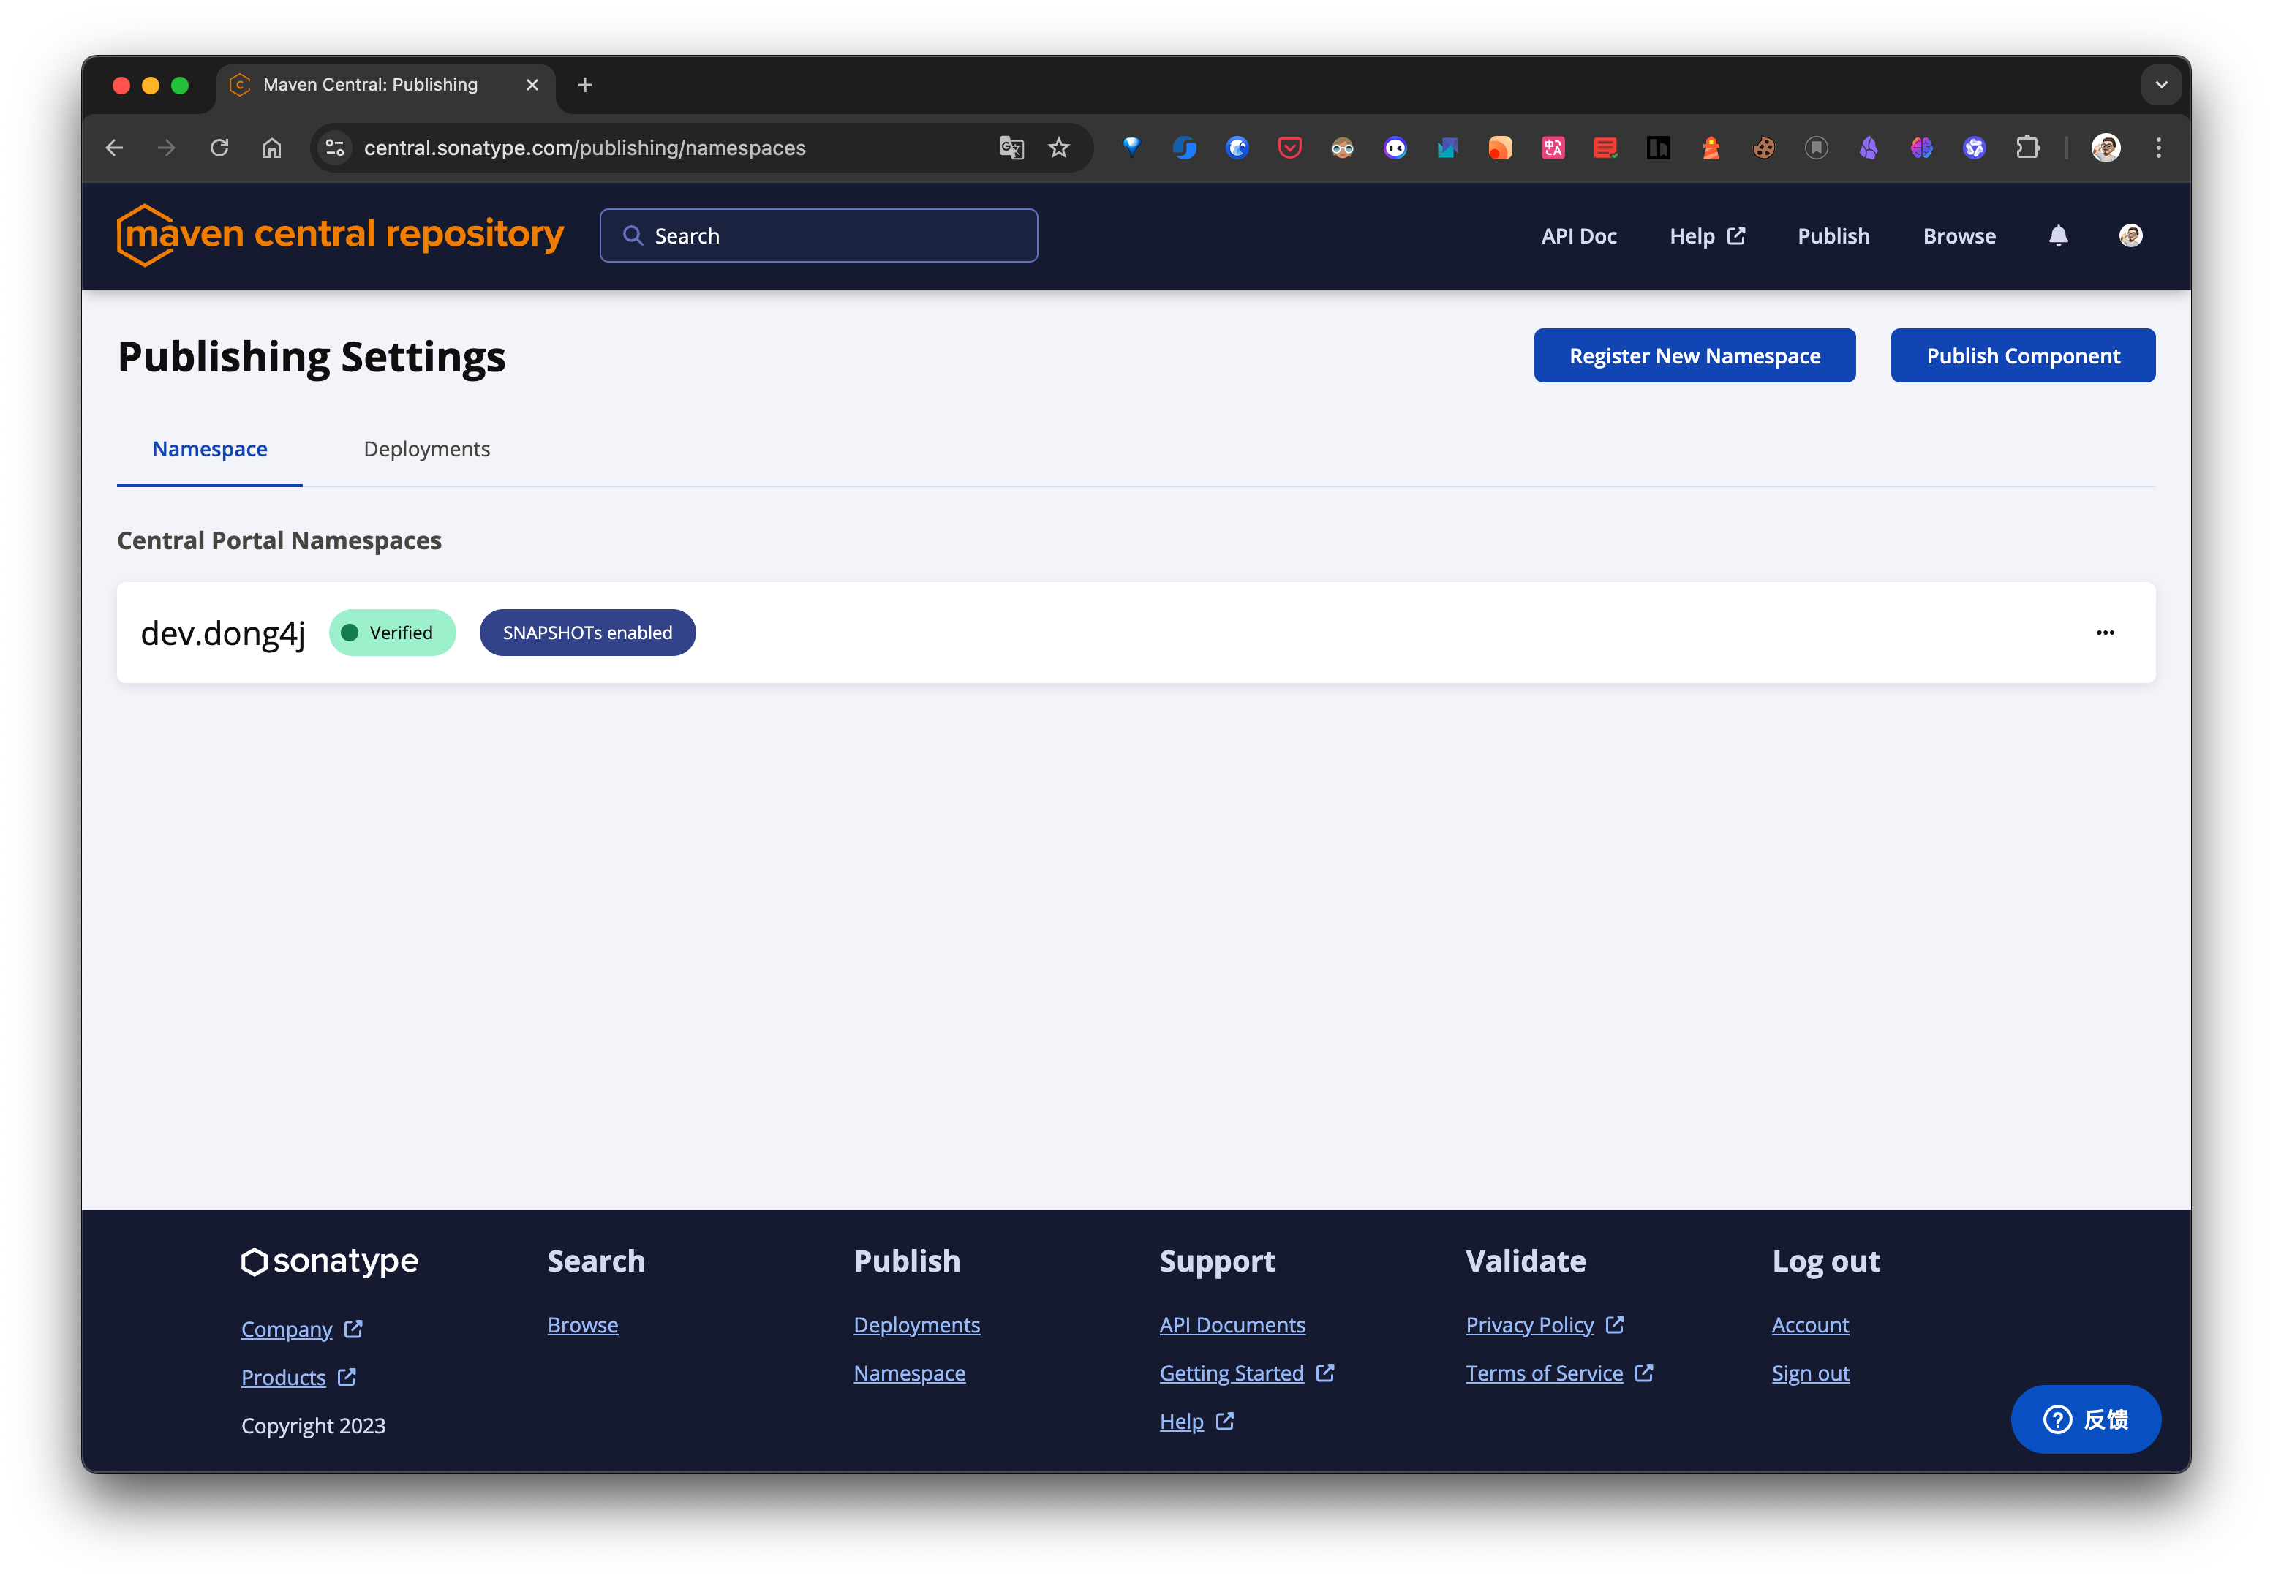Reload the current page
The height and width of the screenshot is (1581, 2273).
pyautogui.click(x=220, y=148)
